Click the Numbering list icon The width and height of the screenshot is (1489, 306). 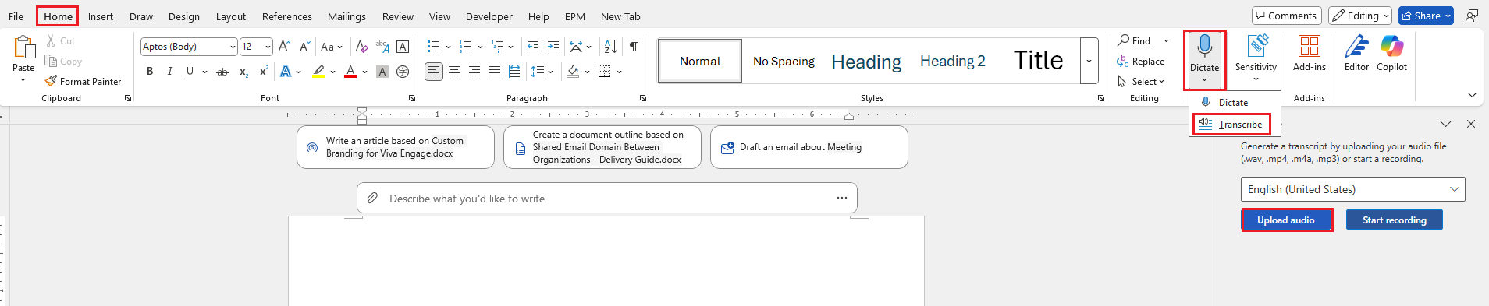pyautogui.click(x=466, y=47)
